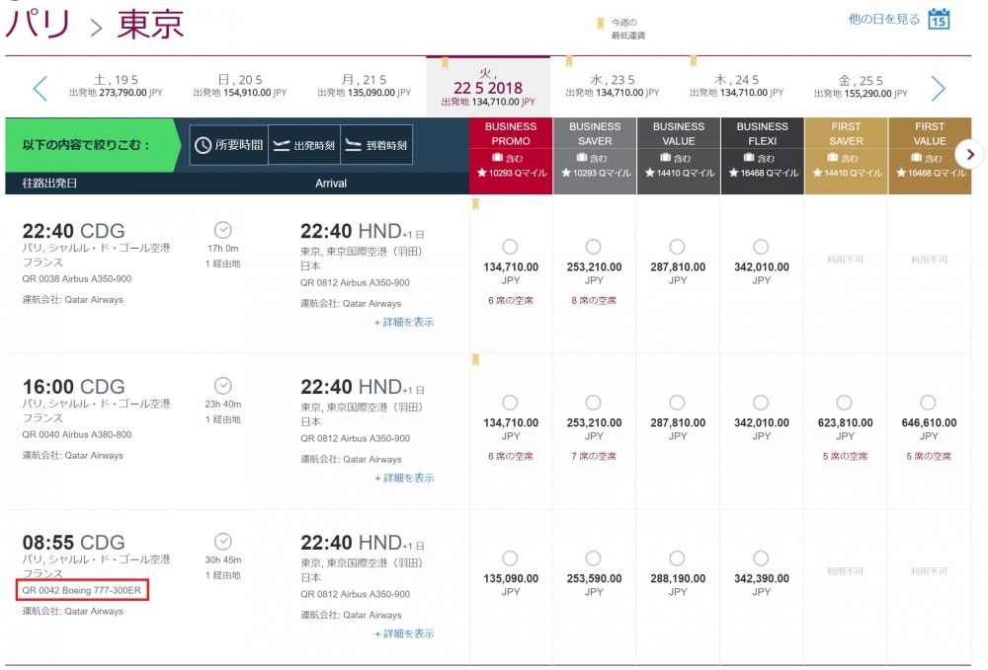Select 623,810.00 JPY First Saver fare
The image size is (988, 670).
(x=845, y=403)
